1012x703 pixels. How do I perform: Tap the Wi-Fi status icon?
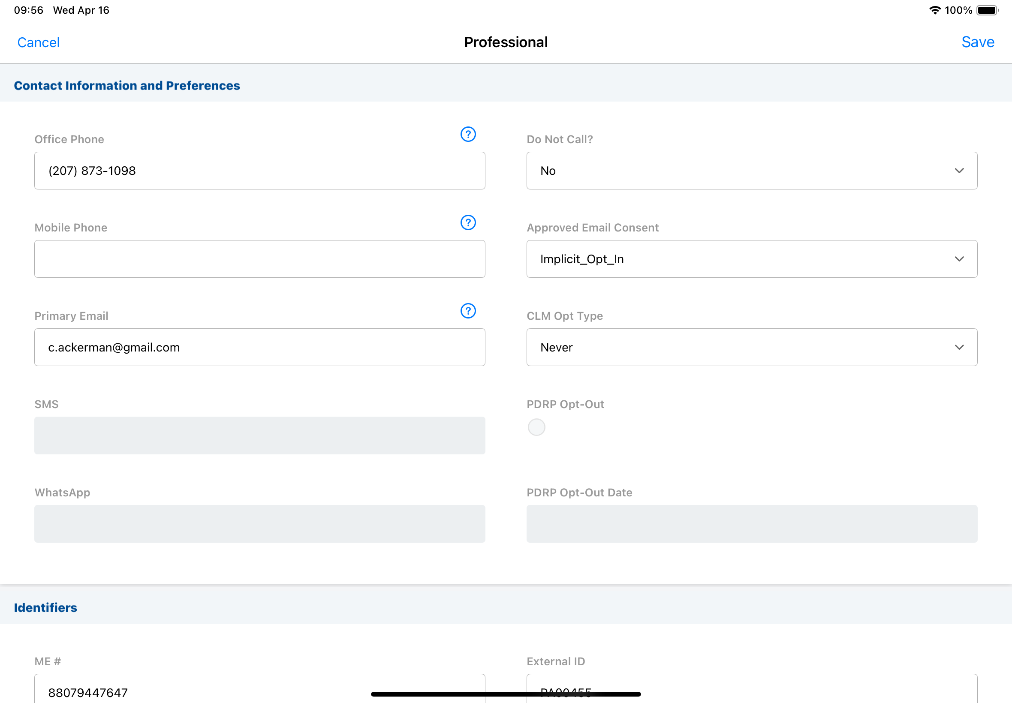[934, 10]
